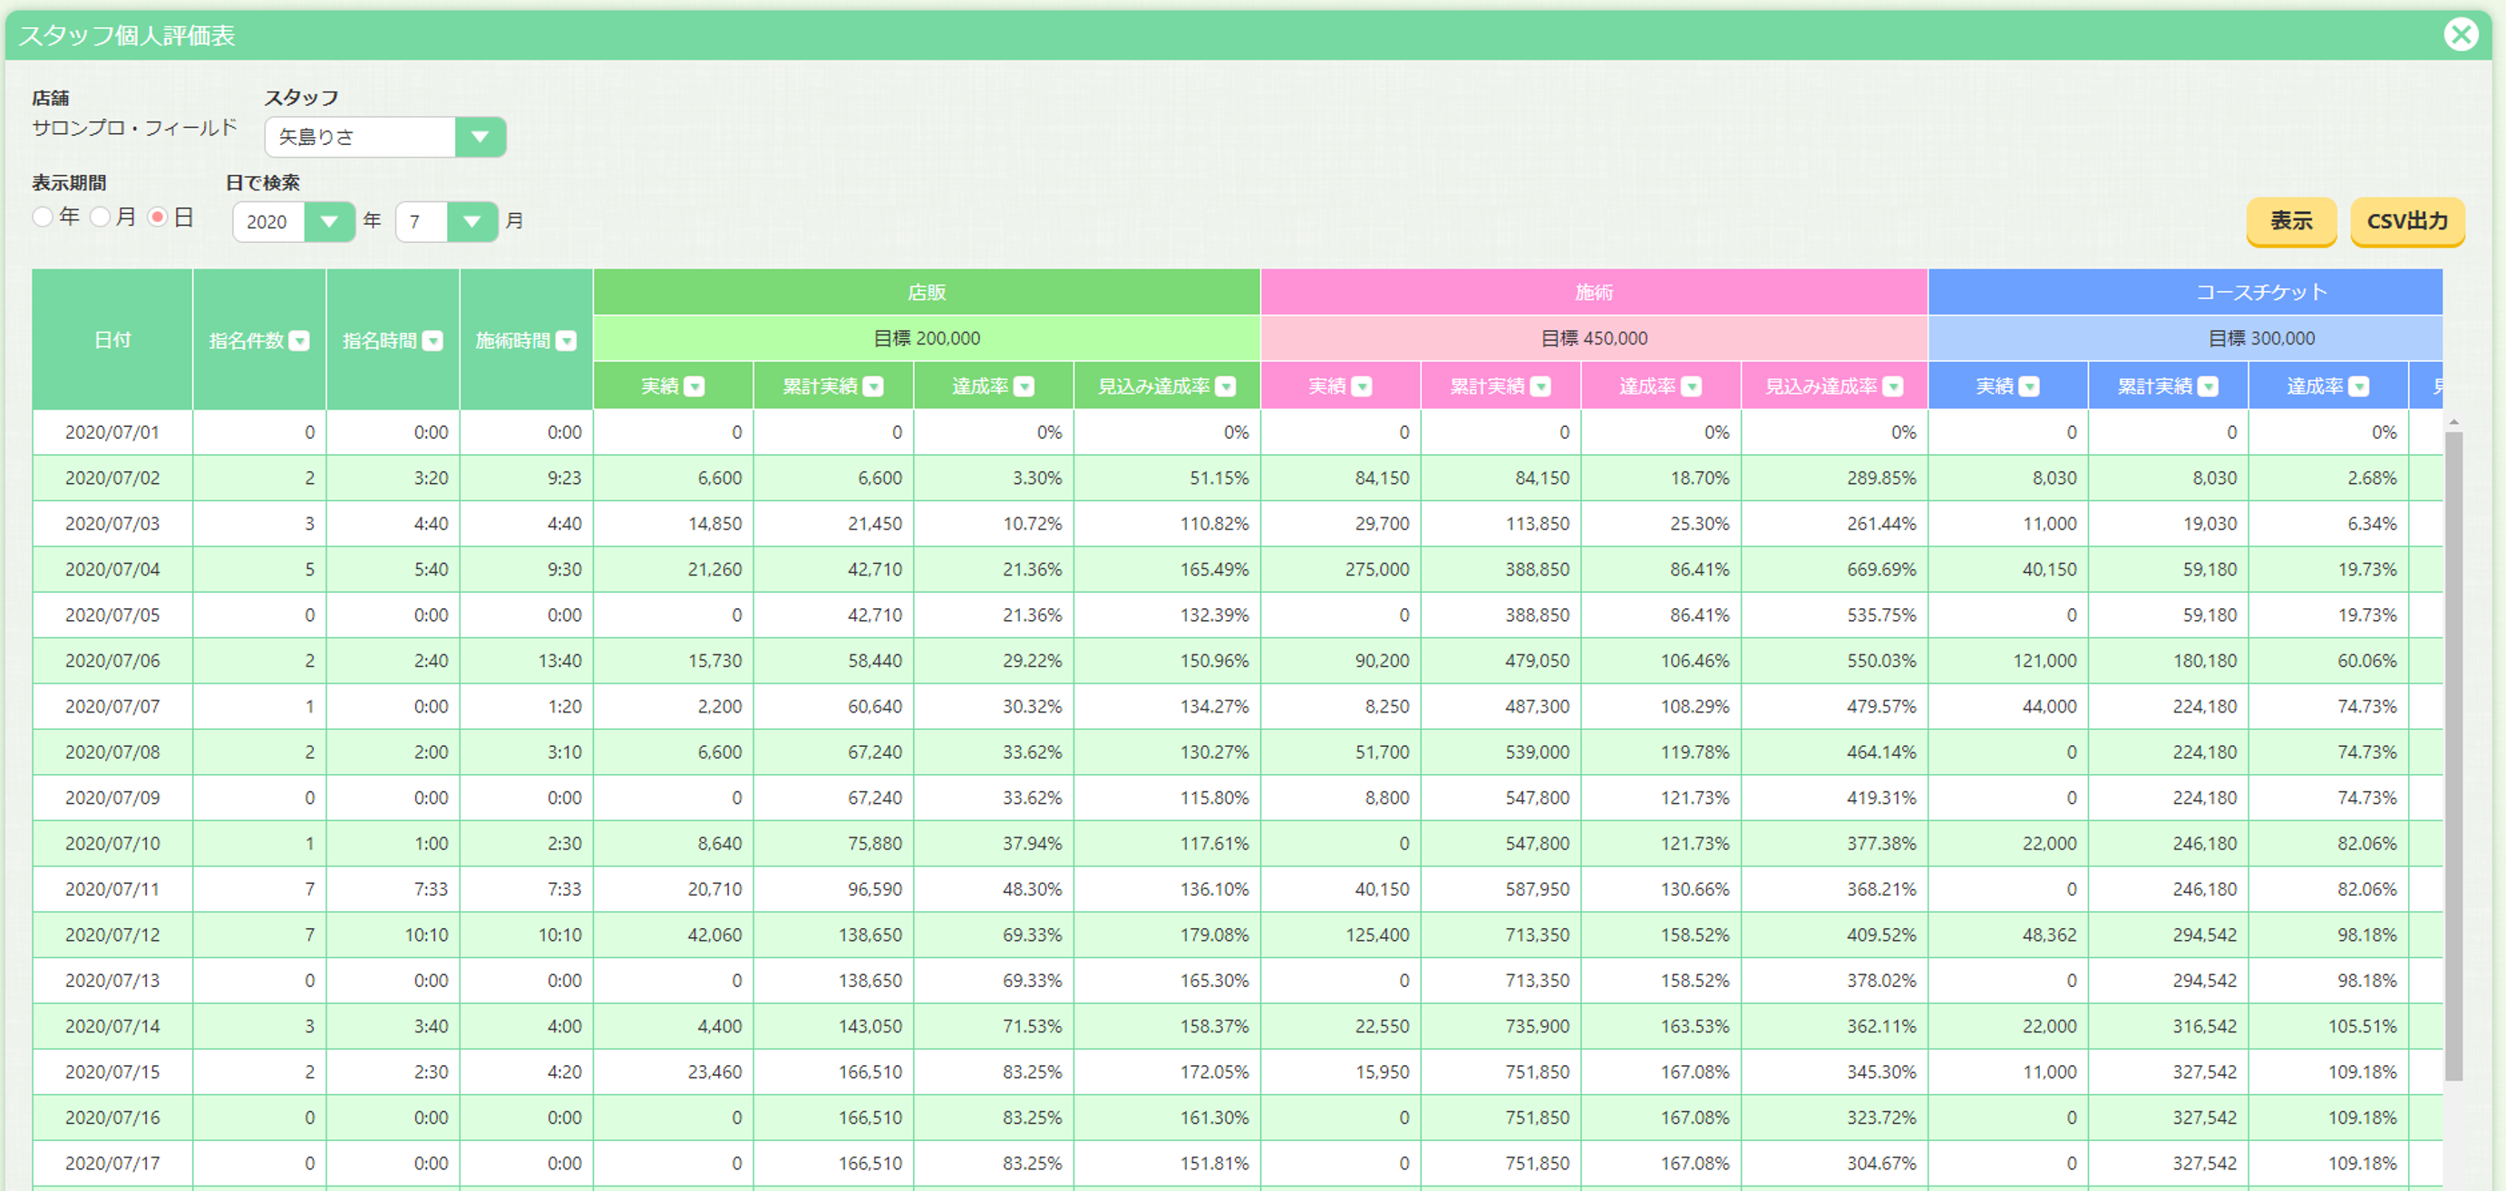
Task: Sort 店販 実績 column via arrow icon
Action: 694,387
